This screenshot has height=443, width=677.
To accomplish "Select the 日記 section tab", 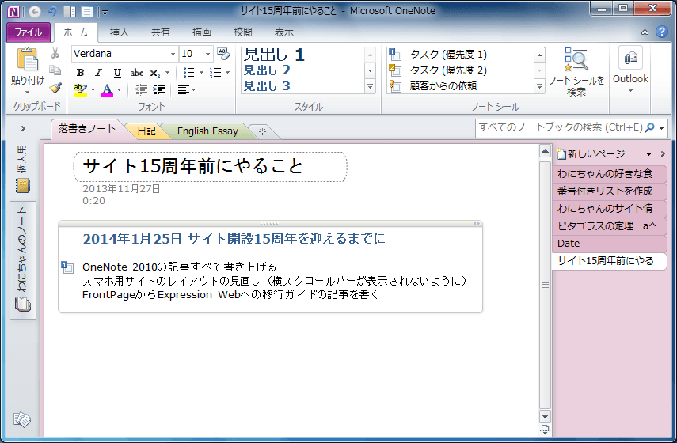I will (x=146, y=131).
